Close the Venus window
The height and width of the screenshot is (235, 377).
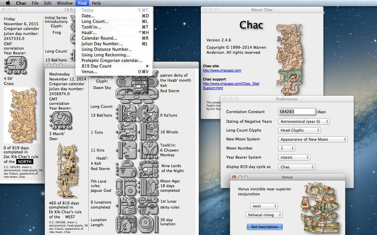pyautogui.click(x=234, y=177)
